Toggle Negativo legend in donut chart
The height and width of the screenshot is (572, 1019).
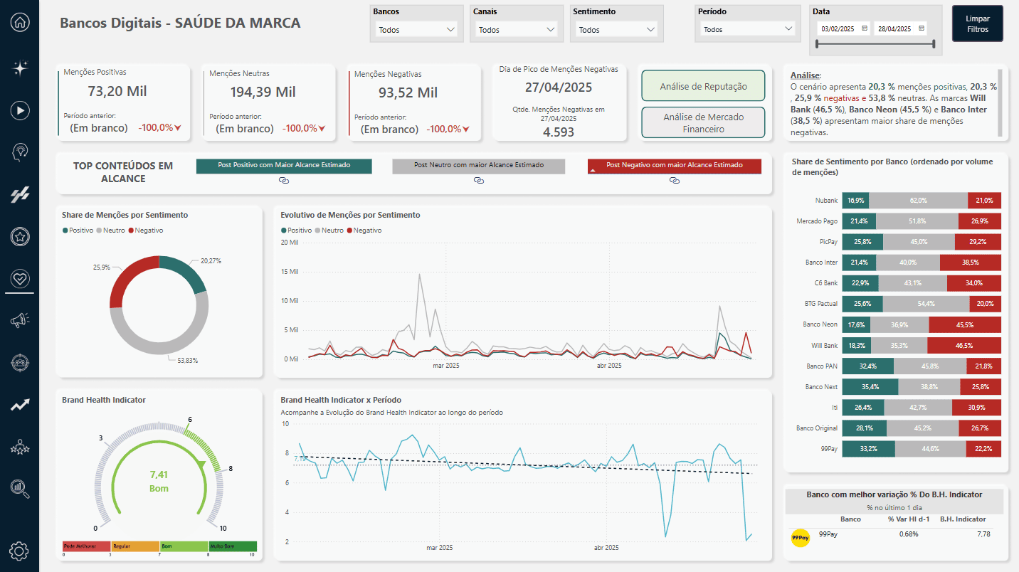[146, 231]
